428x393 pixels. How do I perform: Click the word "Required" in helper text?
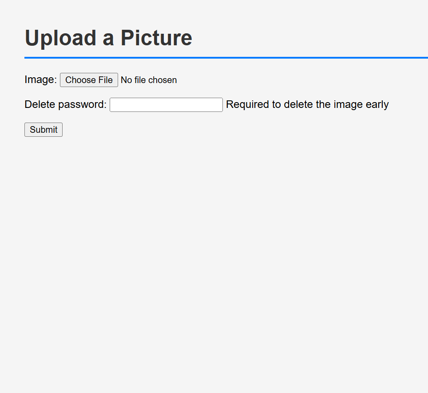tap(247, 105)
